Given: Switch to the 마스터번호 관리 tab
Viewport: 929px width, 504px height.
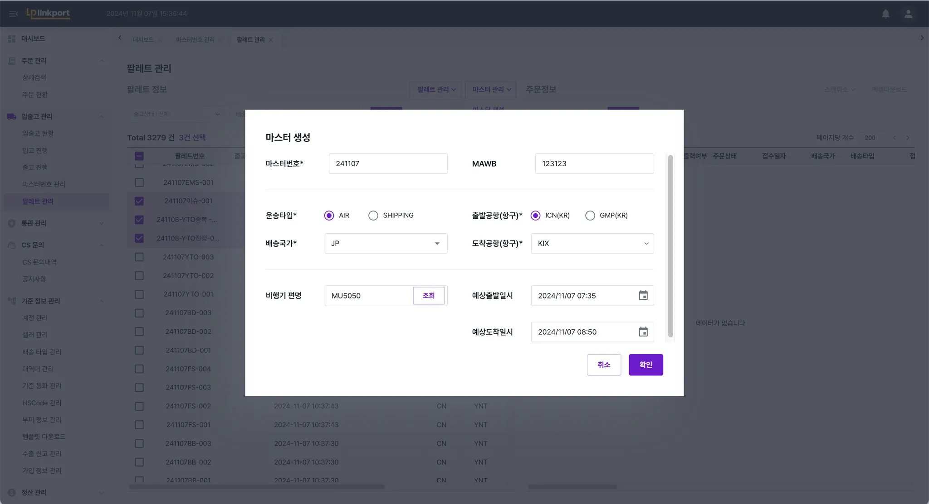Looking at the screenshot, I should click(195, 40).
